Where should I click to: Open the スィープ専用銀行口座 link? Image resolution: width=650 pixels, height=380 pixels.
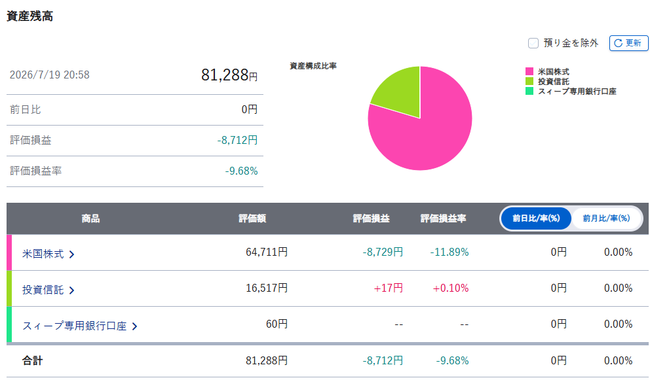pyautogui.click(x=75, y=326)
